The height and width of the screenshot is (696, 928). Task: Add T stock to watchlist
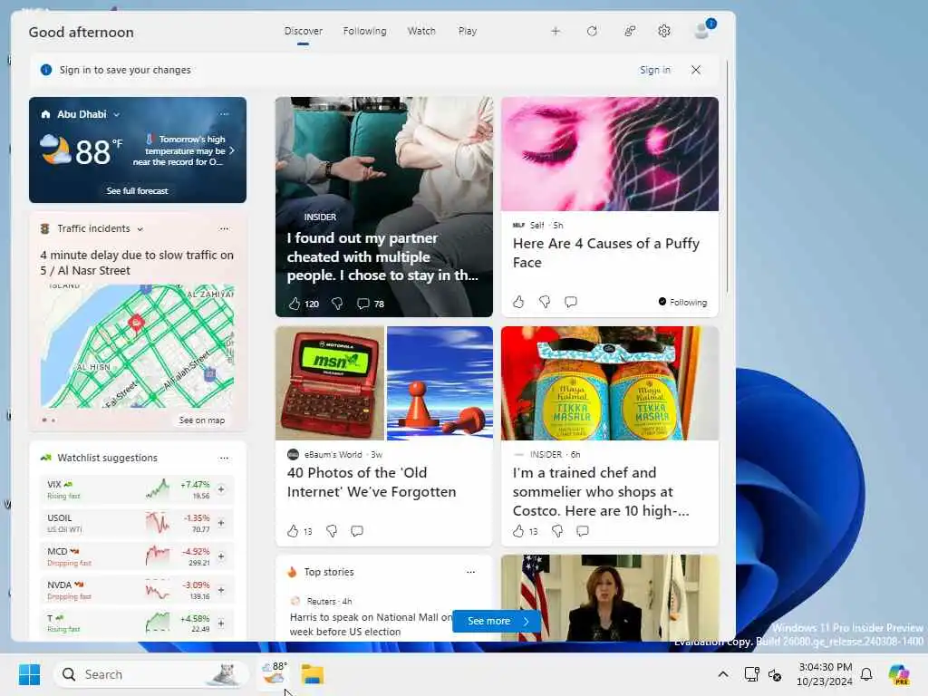click(221, 623)
